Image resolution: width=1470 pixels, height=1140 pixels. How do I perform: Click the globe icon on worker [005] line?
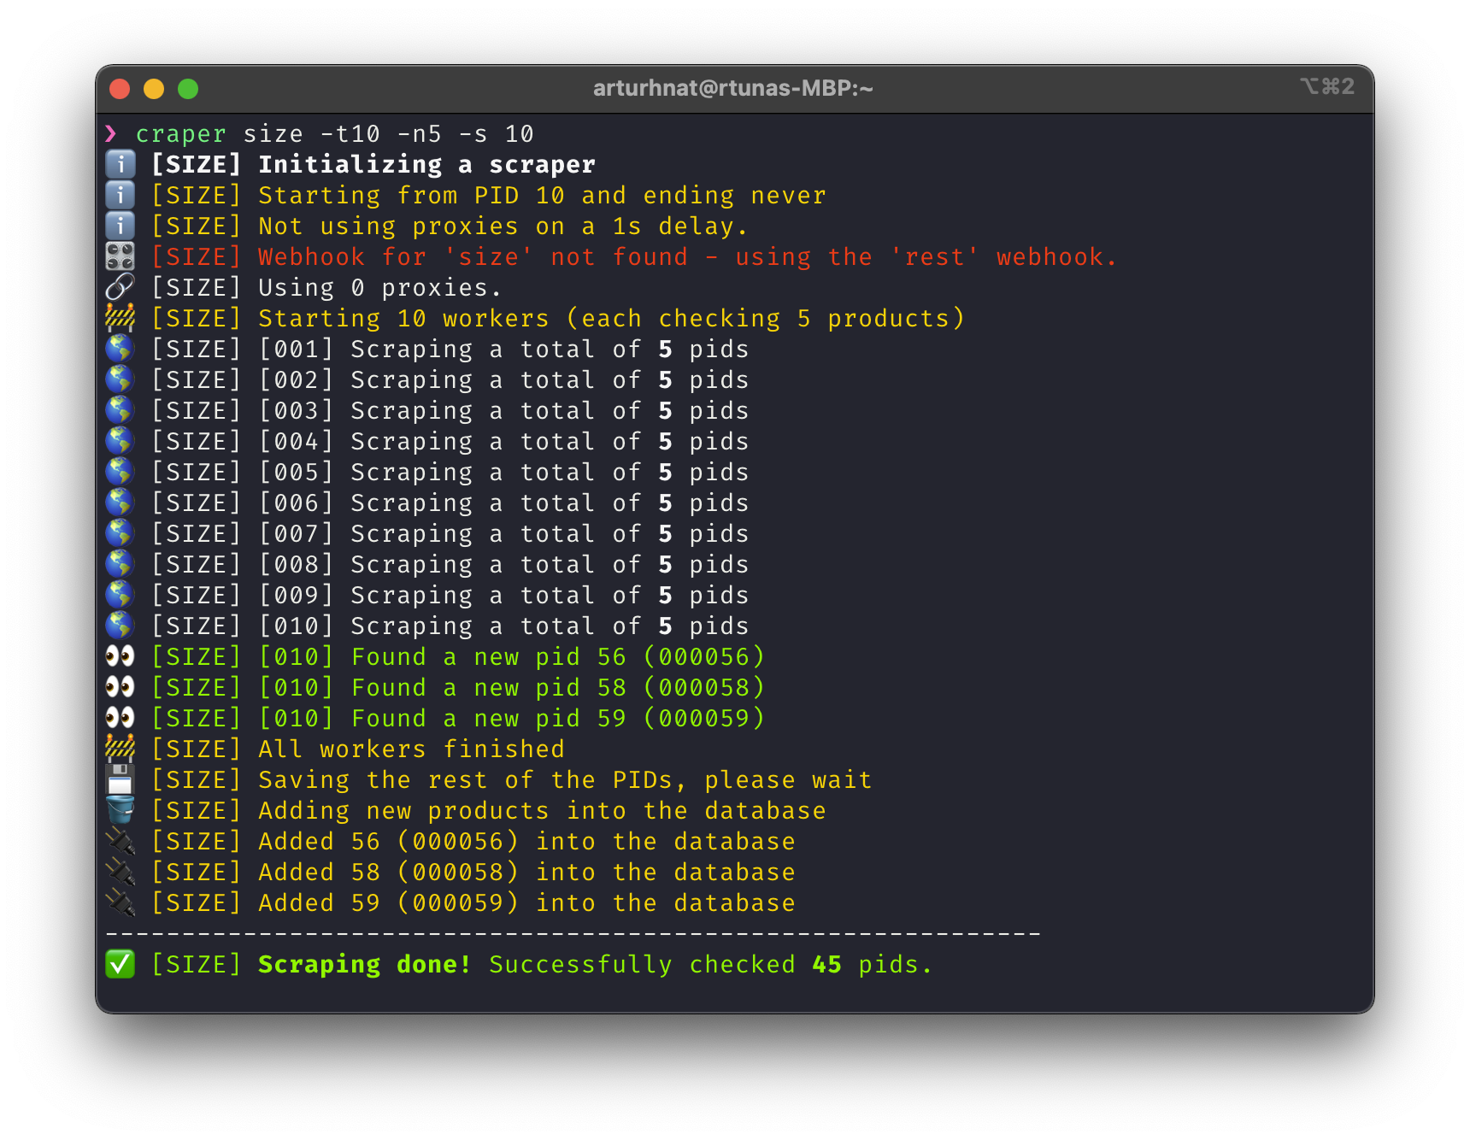(120, 472)
